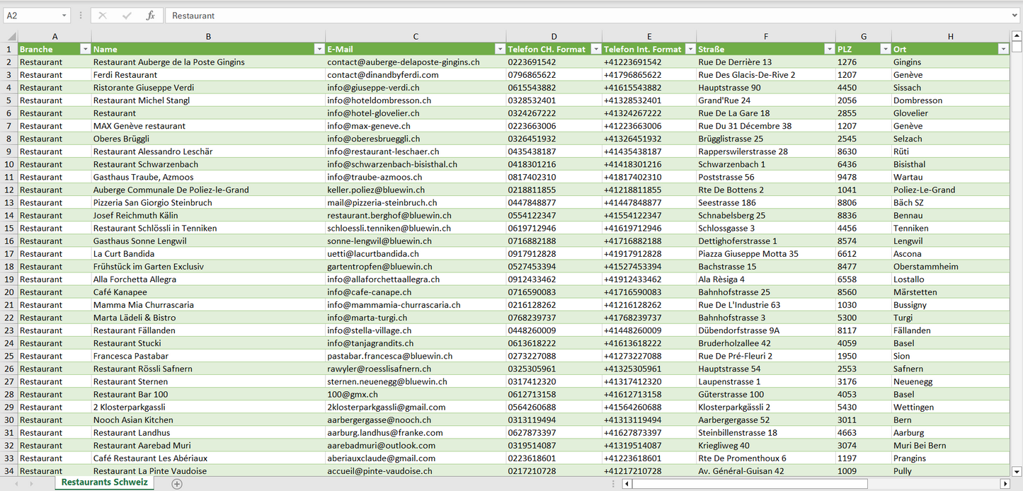Expand the Name Box dropdown arrow

[64, 16]
